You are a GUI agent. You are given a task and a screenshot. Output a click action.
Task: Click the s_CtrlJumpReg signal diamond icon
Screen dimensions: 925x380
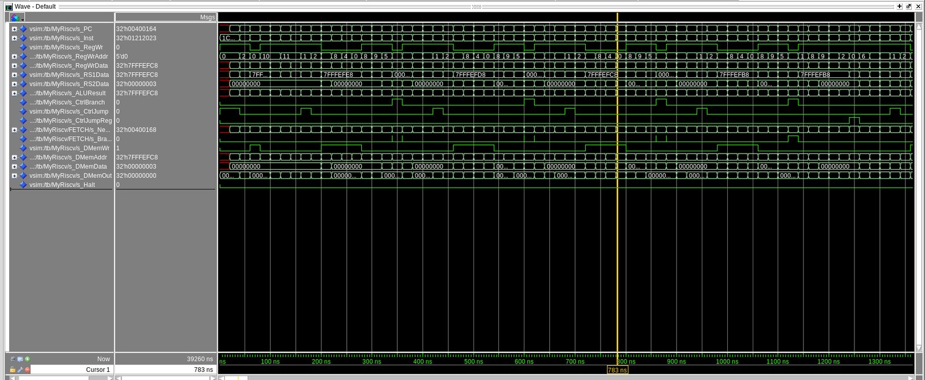tap(23, 121)
